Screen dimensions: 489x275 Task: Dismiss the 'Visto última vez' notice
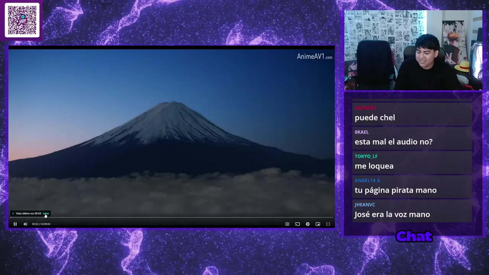click(x=13, y=214)
